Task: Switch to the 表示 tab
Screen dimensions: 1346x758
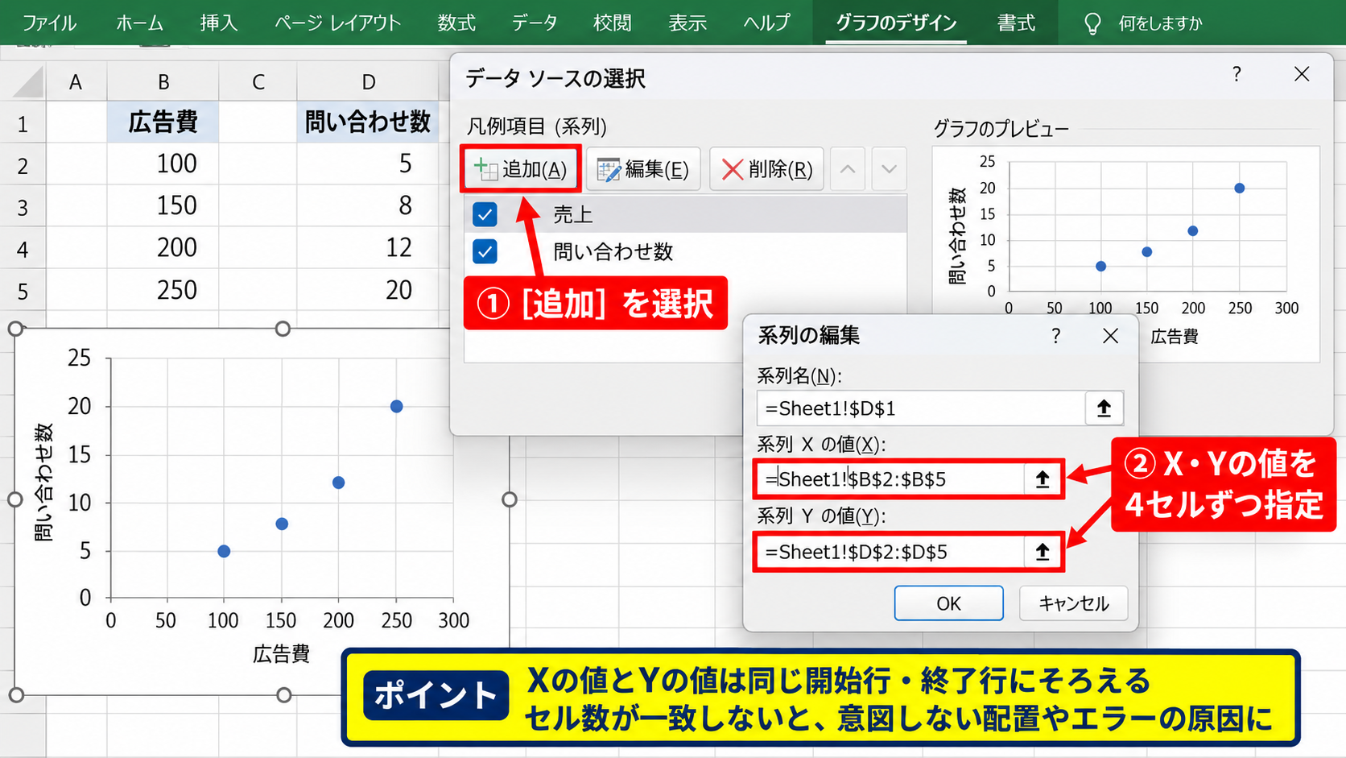Action: tap(687, 23)
